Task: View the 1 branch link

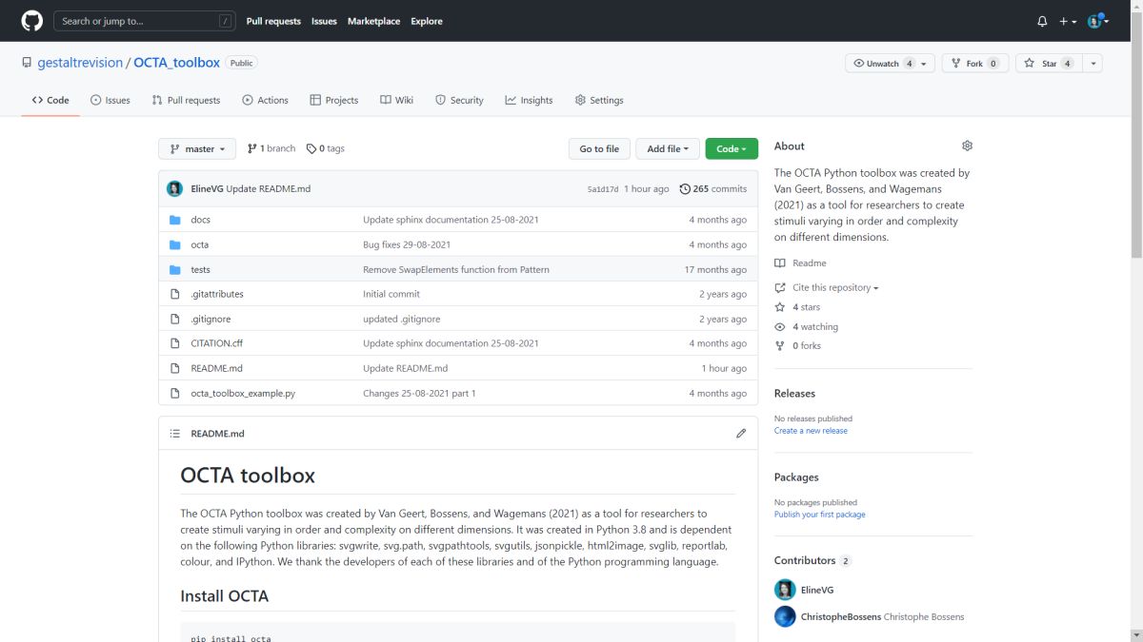Action: (271, 148)
